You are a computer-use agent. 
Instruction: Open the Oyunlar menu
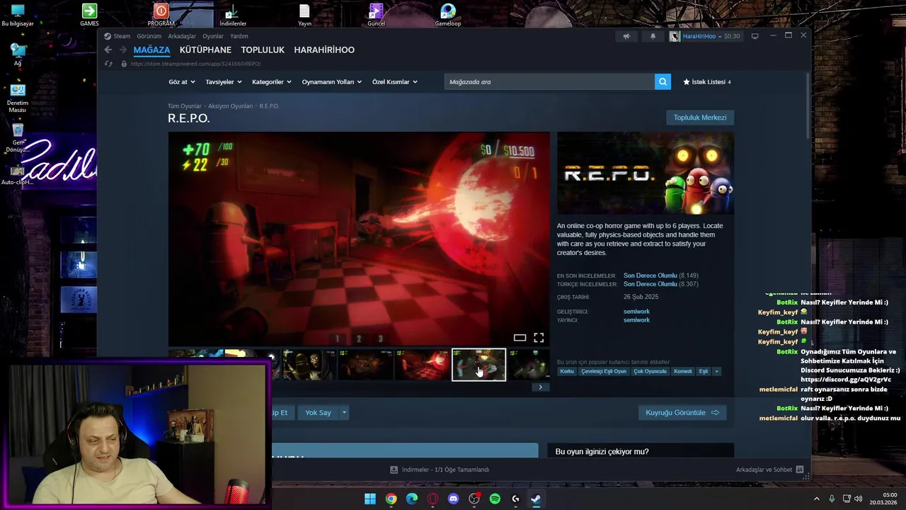point(213,36)
